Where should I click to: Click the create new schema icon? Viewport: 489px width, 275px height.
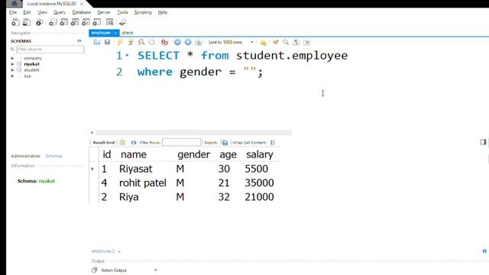click(x=53, y=22)
